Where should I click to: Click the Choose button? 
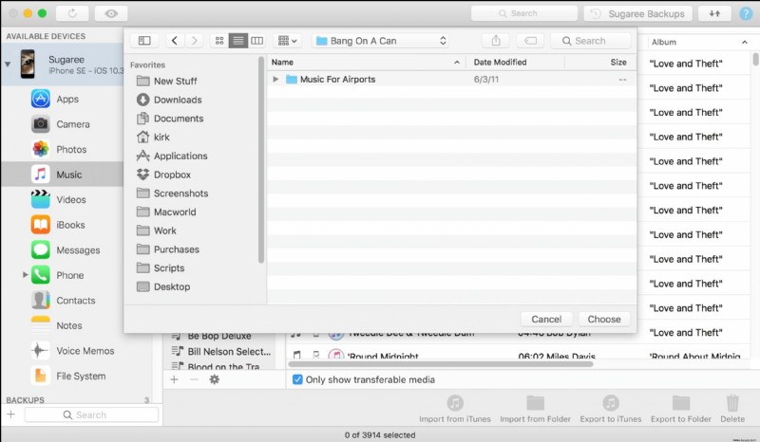604,319
